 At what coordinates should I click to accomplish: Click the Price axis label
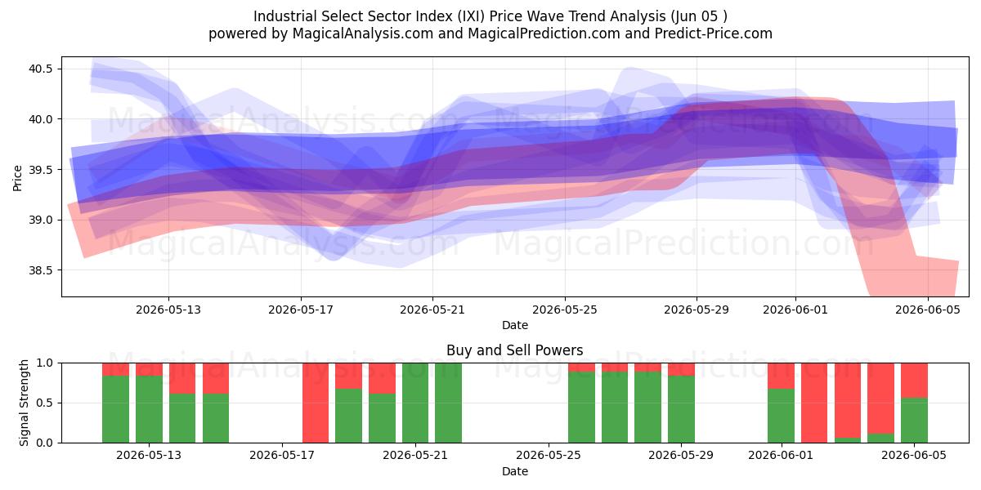coord(18,177)
